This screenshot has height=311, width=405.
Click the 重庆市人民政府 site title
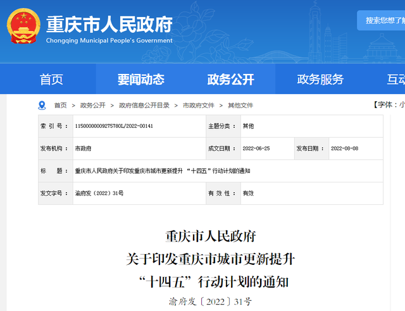(x=109, y=25)
